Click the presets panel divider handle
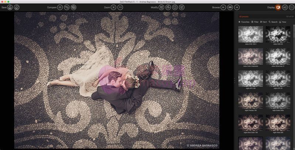The image size is (295, 150). click(x=235, y=80)
